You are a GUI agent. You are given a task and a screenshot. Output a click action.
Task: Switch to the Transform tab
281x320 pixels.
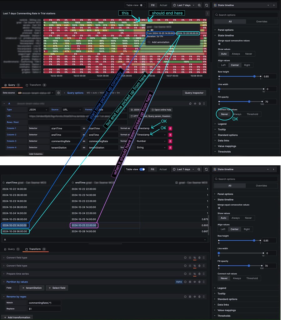(x=36, y=85)
